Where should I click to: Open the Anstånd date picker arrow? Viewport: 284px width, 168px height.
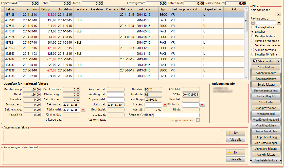click(x=165, y=105)
